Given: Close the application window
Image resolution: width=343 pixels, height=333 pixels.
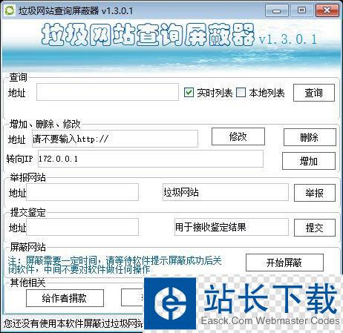Looking at the screenshot, I should (327, 10).
